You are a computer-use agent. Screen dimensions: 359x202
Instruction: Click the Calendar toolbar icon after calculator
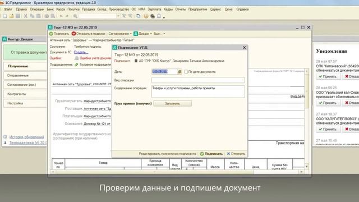point(159,16)
